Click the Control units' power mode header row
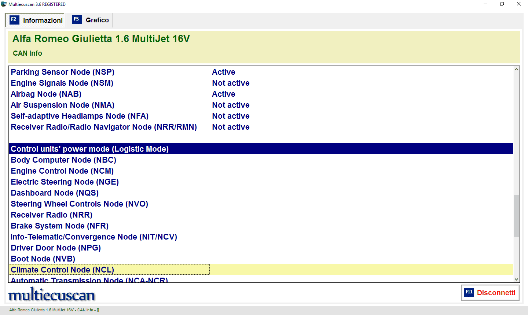 261,149
